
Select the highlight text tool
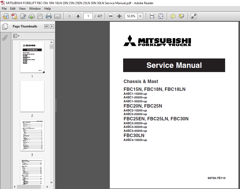coord(181,16)
